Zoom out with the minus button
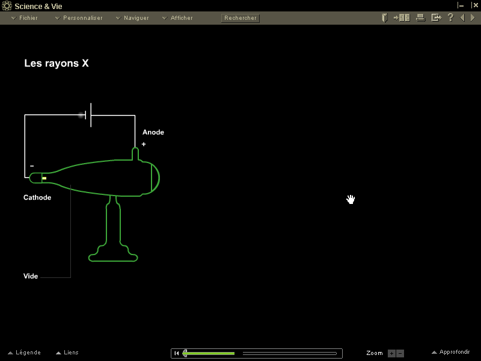Screen dimensions: 481x361 click(x=400, y=353)
